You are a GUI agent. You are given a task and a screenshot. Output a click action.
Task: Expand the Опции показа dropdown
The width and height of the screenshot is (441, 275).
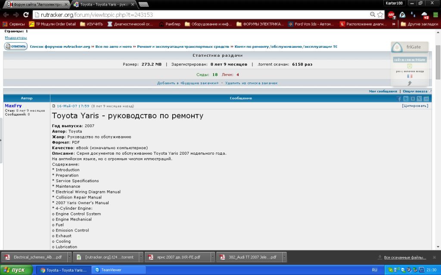tap(417, 91)
